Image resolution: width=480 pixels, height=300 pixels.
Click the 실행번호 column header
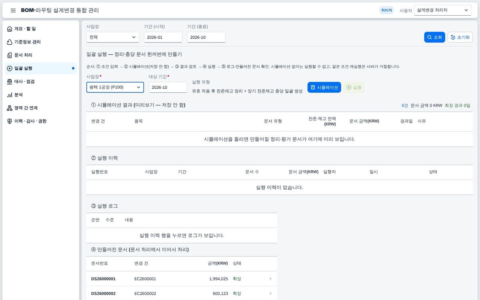coord(100,172)
